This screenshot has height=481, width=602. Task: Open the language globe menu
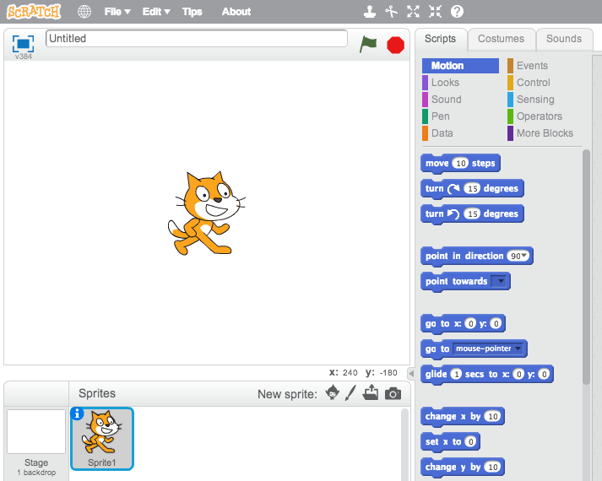pos(84,12)
